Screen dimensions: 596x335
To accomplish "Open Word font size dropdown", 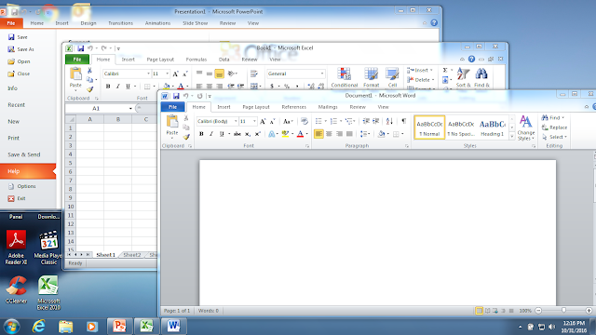I will point(254,121).
